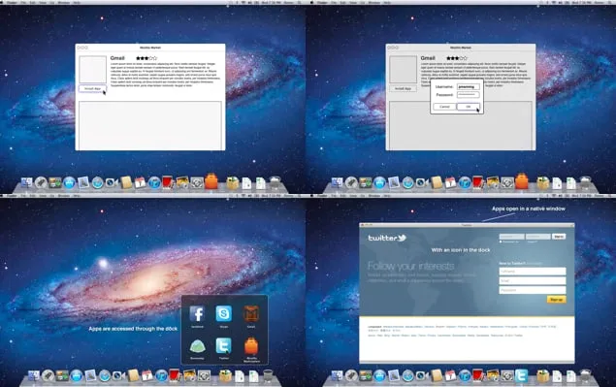Viewport: 616px width, 387px height.
Task: Open Finder in the dock beside the app popup grid
Action: pyautogui.click(x=34, y=376)
